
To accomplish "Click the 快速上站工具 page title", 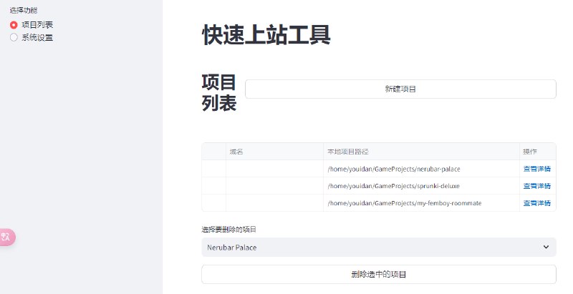I will tap(266, 35).
